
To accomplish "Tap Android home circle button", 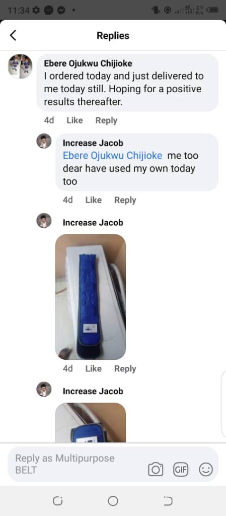I will (x=113, y=501).
